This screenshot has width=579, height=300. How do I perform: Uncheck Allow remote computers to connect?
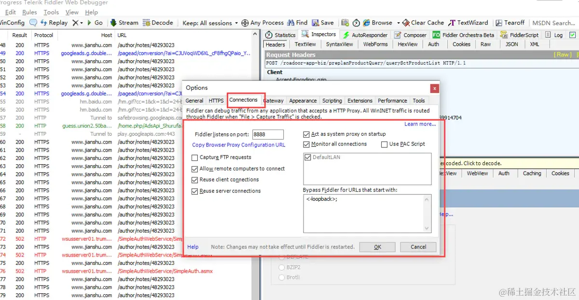pos(195,169)
